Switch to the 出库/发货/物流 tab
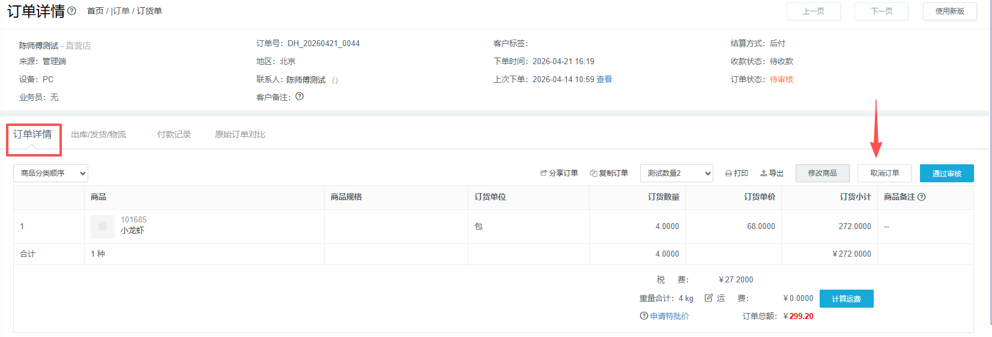The width and height of the screenshot is (992, 337). [x=98, y=134]
